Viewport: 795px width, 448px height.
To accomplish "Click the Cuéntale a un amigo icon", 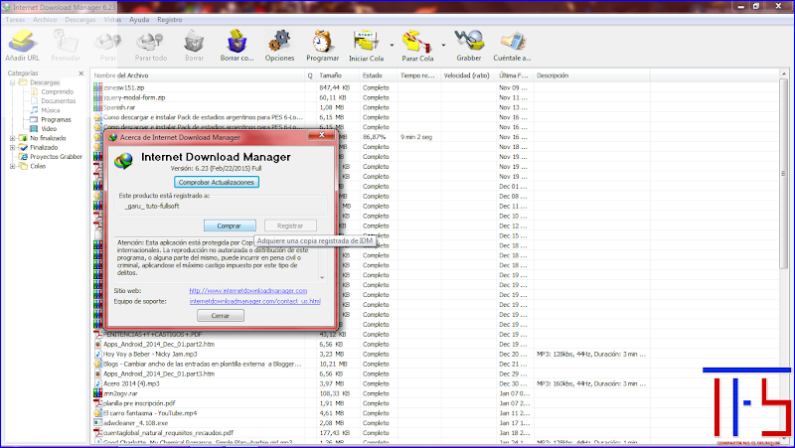I will pos(512,46).
